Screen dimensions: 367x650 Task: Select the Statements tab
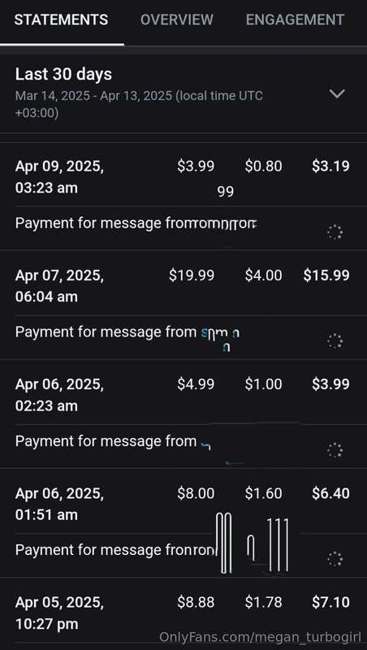pos(62,19)
